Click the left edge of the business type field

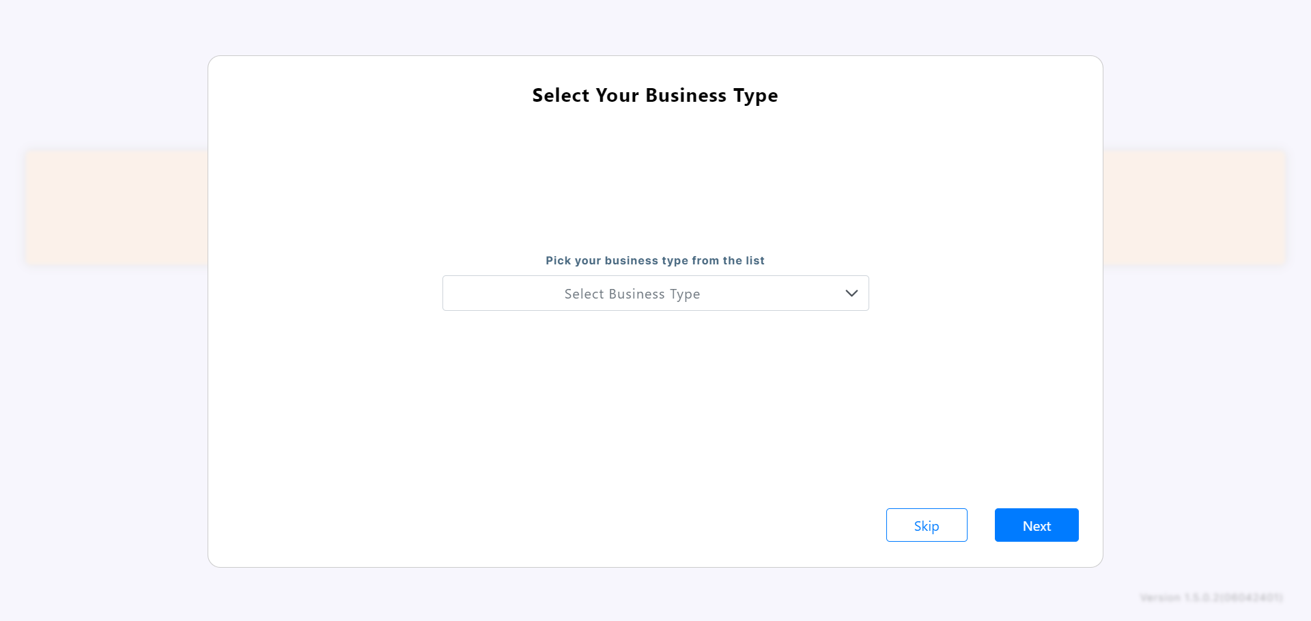pos(452,293)
